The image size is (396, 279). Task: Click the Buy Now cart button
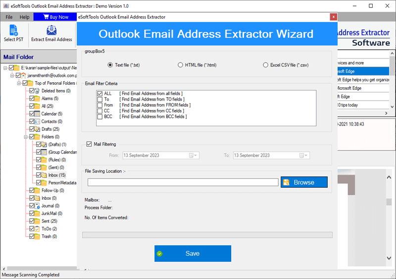point(55,17)
